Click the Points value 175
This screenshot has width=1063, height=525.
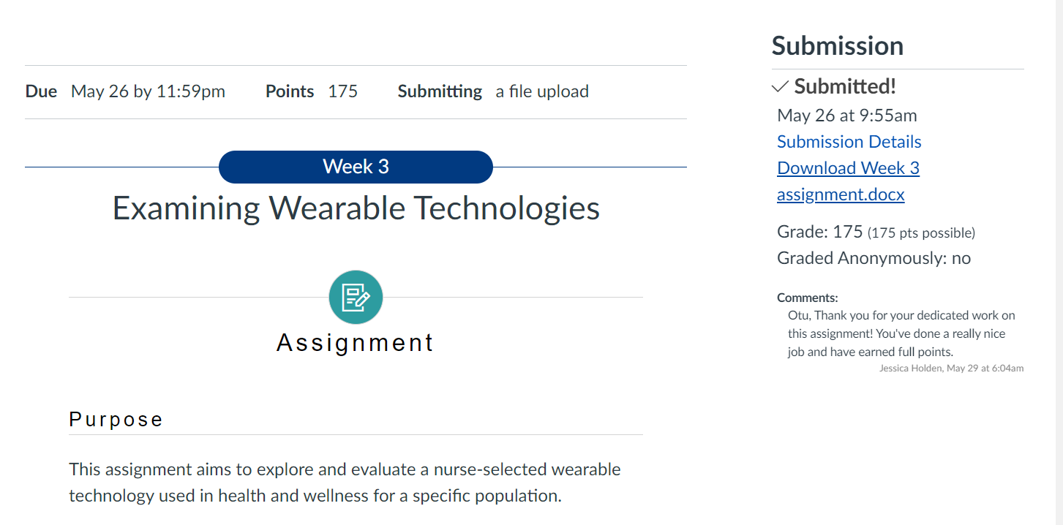coord(344,91)
